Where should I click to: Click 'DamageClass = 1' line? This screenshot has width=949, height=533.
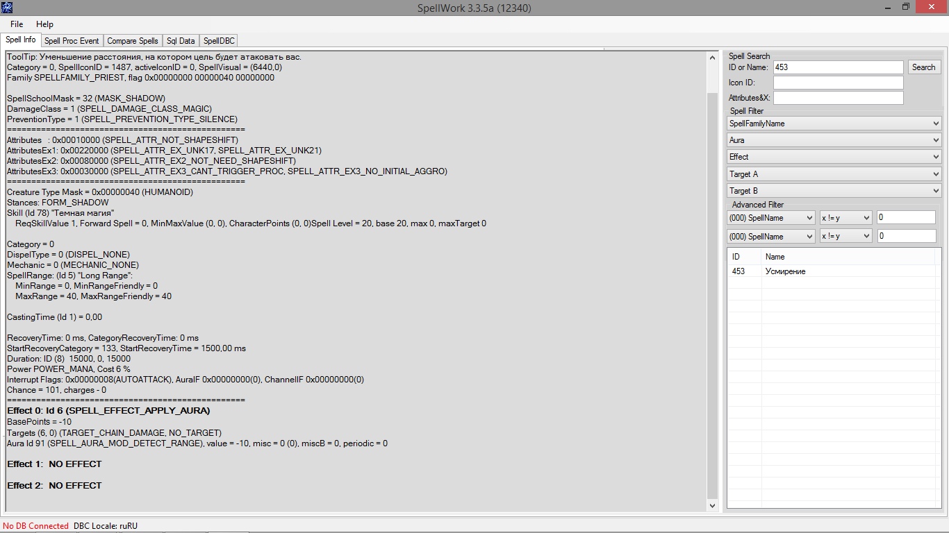click(x=109, y=109)
